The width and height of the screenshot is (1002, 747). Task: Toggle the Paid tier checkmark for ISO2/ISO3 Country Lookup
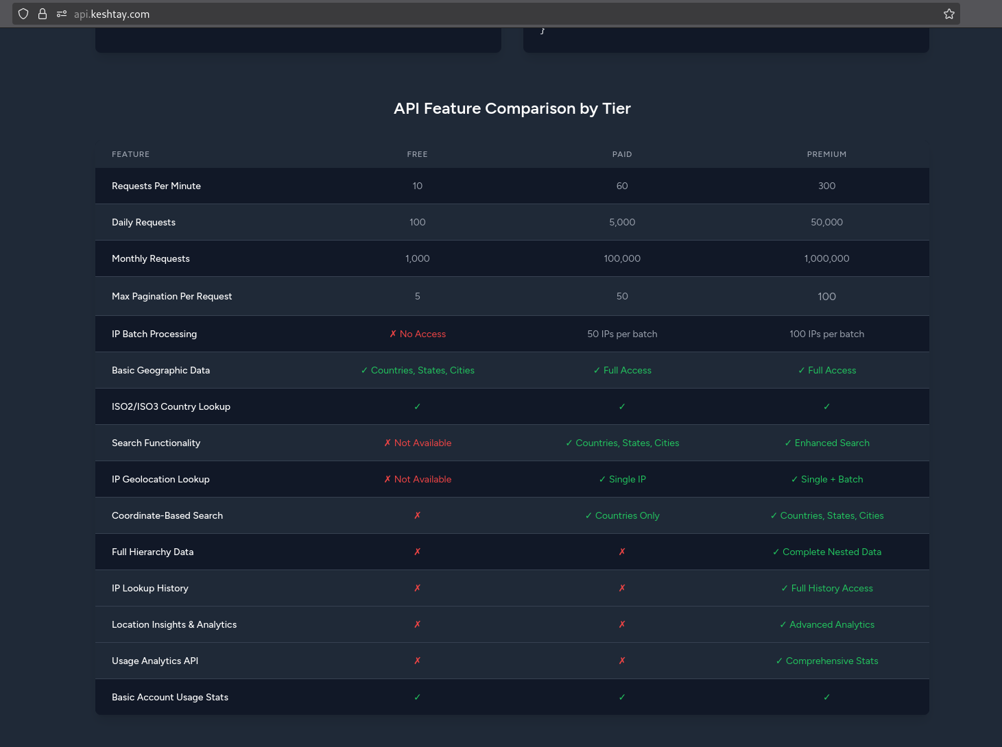click(x=622, y=406)
